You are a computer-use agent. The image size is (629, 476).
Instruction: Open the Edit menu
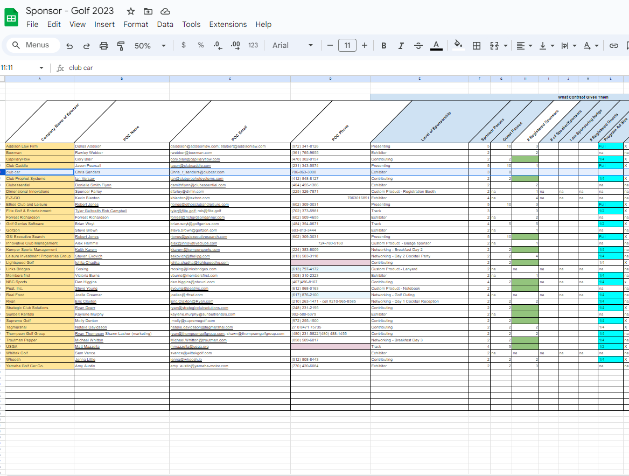point(54,24)
